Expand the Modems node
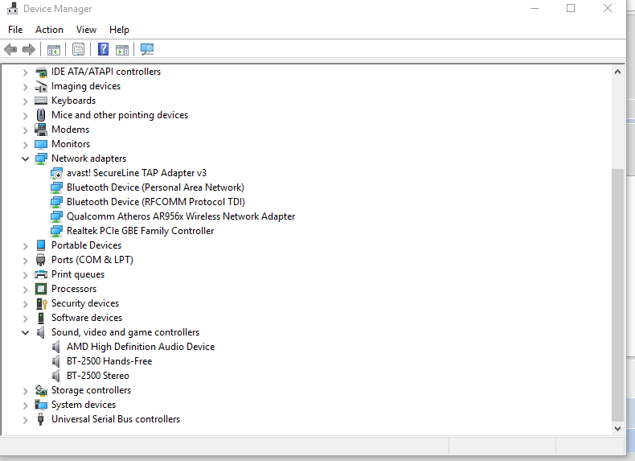The height and width of the screenshot is (461, 635). 25,130
